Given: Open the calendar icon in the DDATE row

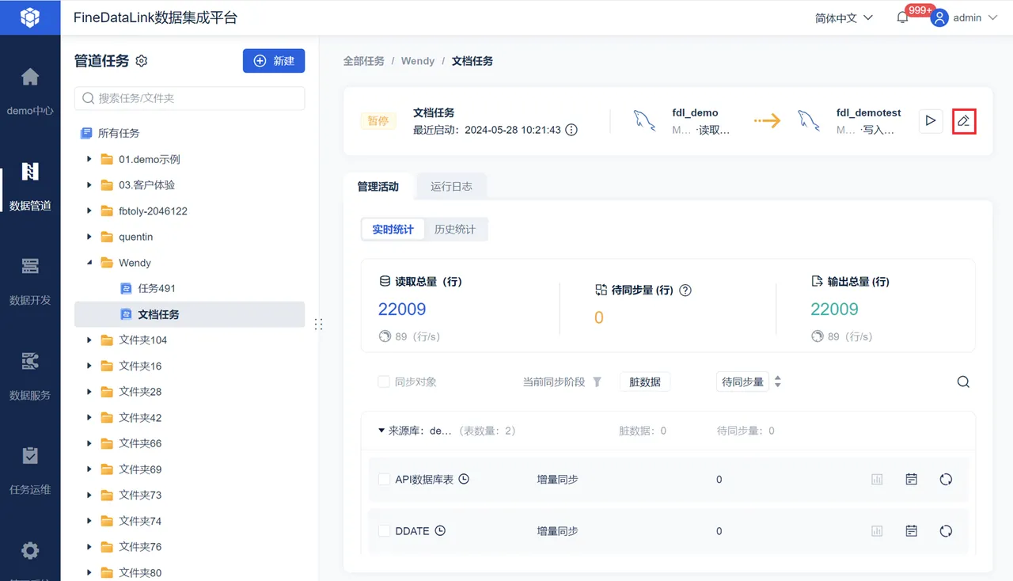Looking at the screenshot, I should [912, 531].
